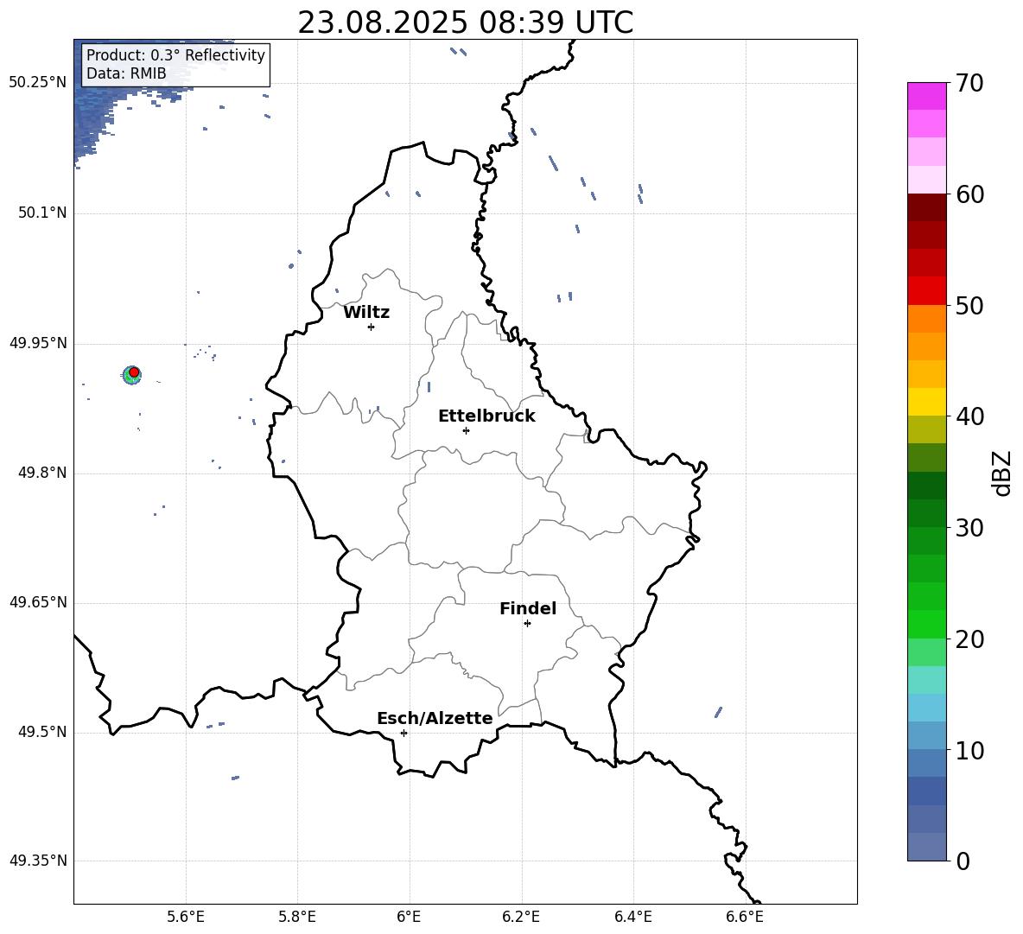The width and height of the screenshot is (1023, 934).
Task: Click the 6.2°E longitude label
Action: click(x=521, y=917)
